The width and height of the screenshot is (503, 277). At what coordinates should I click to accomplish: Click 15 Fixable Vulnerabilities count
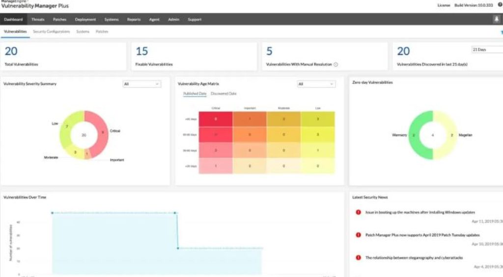[x=142, y=51]
